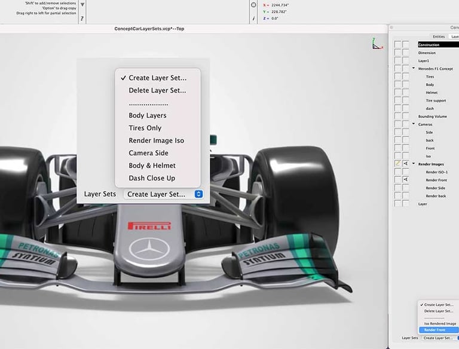Select the Render ISO-1 layer

point(436,172)
